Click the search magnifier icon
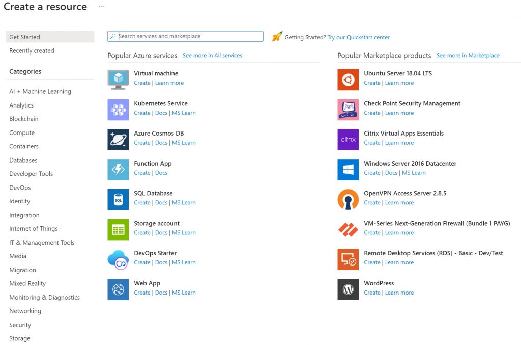This screenshot has height=345, width=521. click(x=113, y=36)
